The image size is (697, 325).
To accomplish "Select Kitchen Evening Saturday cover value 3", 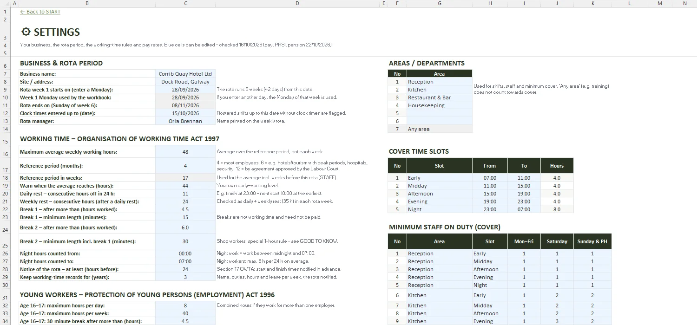I will pyautogui.click(x=557, y=321).
